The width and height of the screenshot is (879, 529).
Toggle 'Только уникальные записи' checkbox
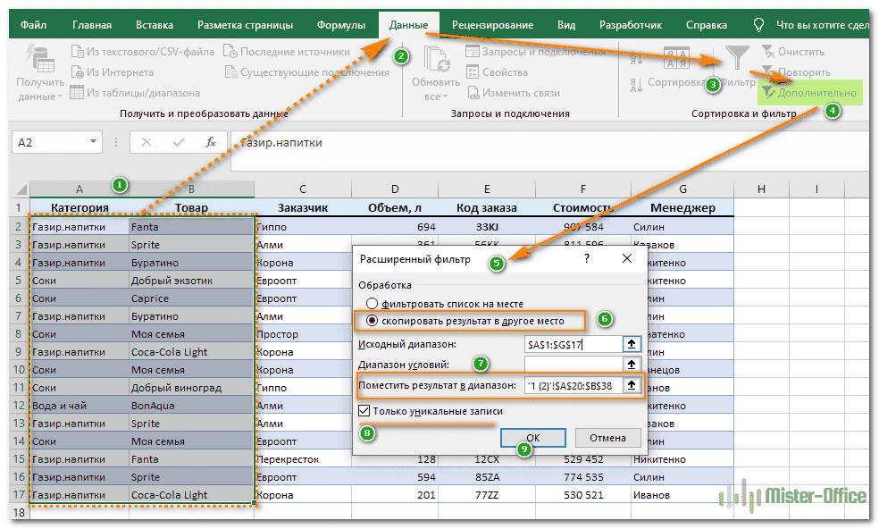coord(364,411)
